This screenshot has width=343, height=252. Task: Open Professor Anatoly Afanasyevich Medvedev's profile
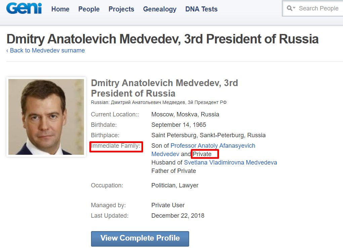coord(213,146)
